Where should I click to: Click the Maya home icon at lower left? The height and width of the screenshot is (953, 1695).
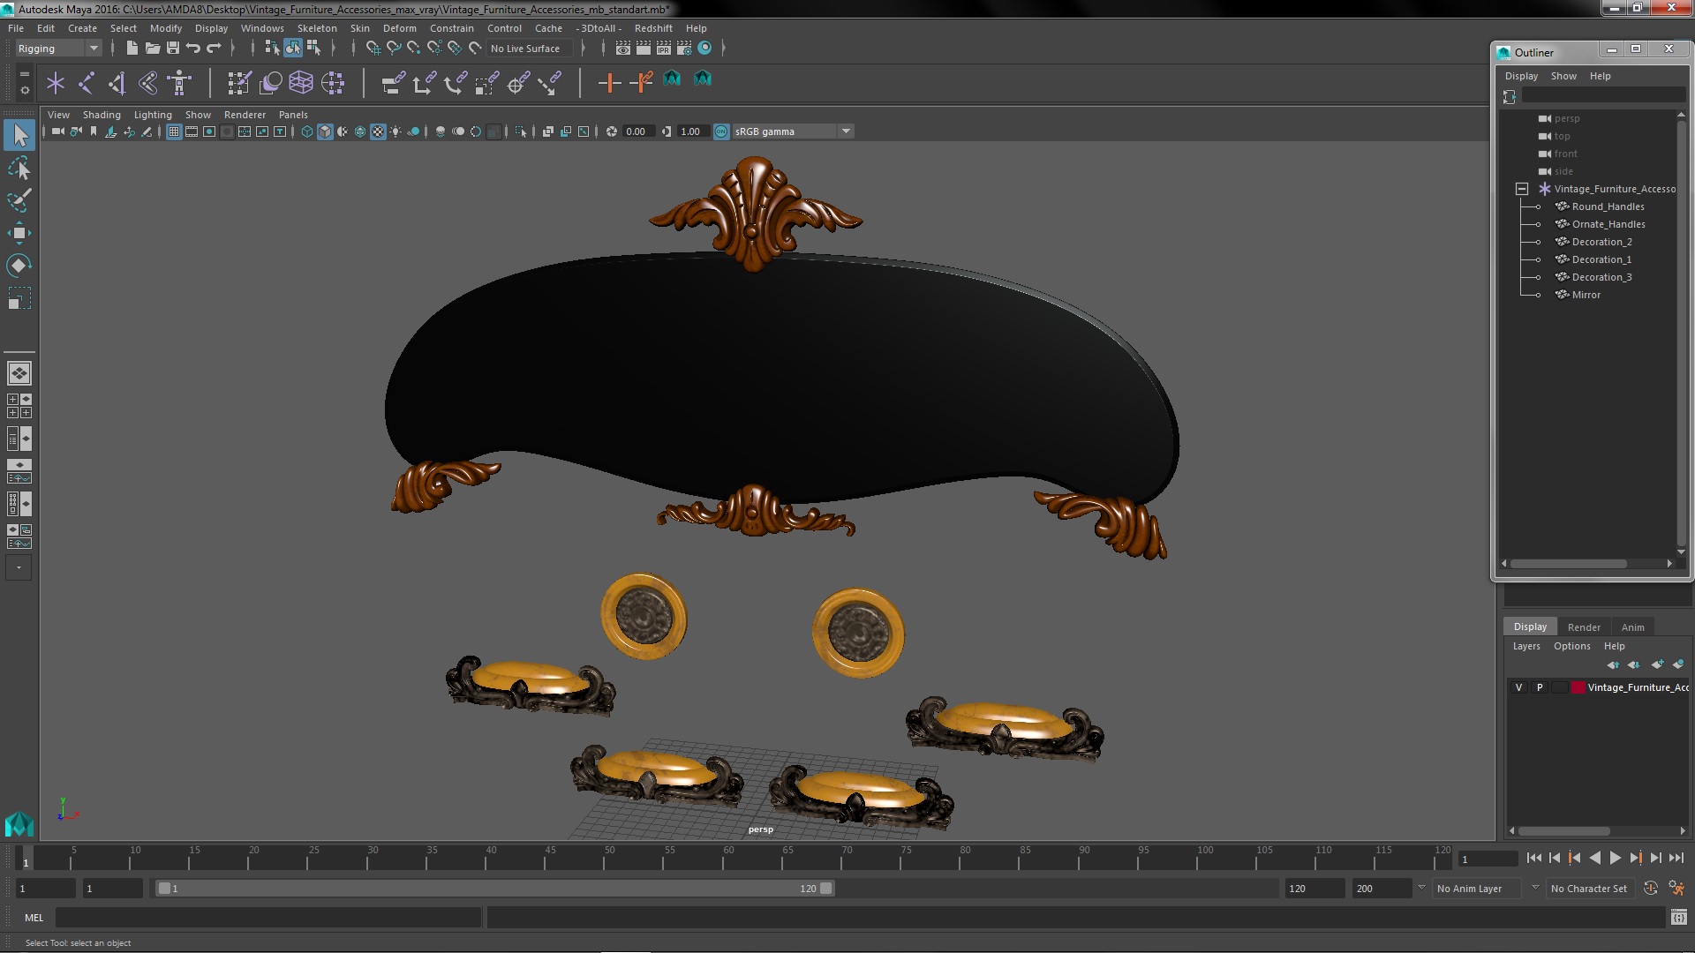tap(19, 824)
